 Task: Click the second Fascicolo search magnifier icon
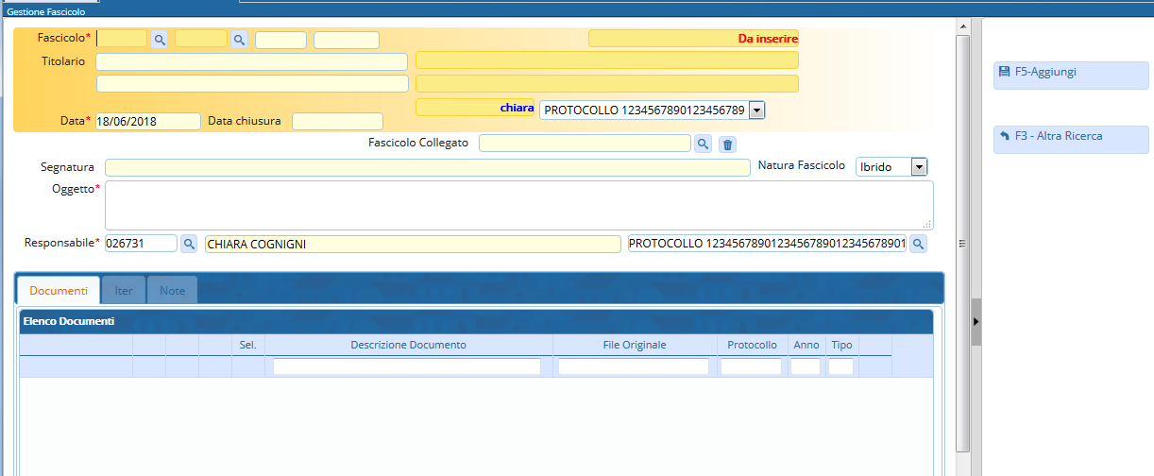coord(239,40)
